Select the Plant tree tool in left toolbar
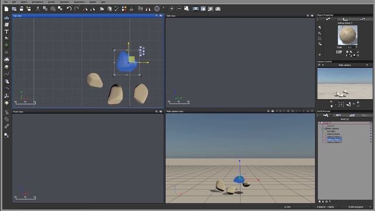 [x=6, y=45]
